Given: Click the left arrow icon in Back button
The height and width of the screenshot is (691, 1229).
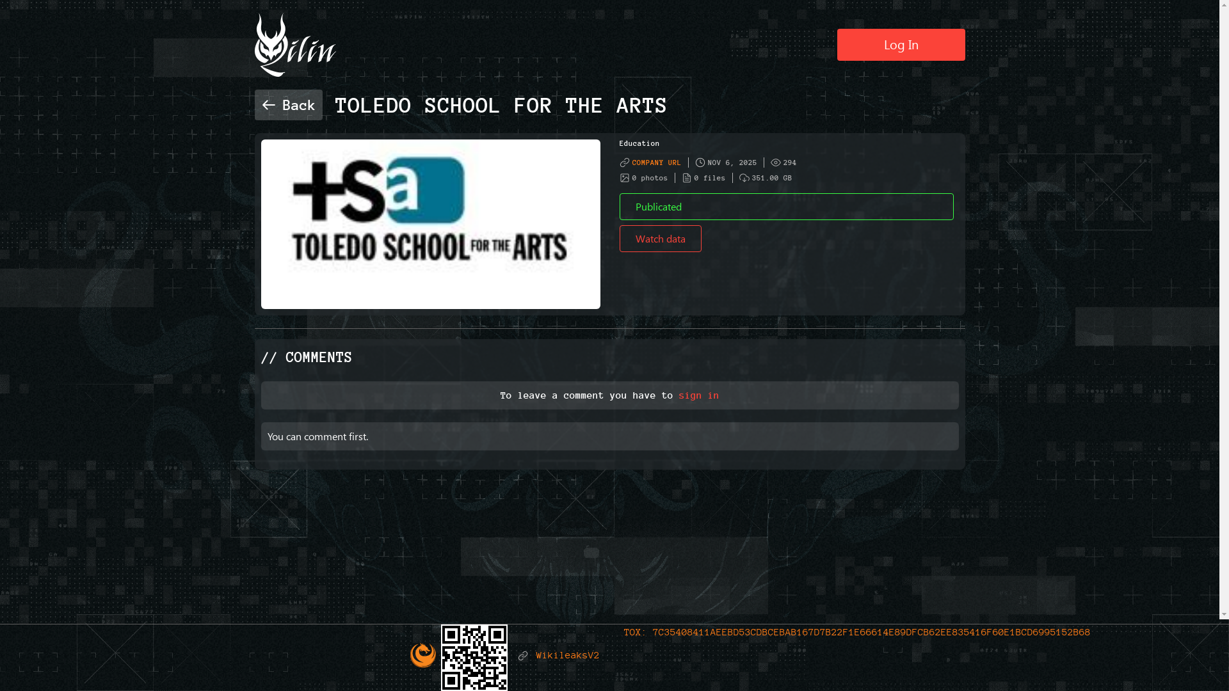Looking at the screenshot, I should click(269, 105).
